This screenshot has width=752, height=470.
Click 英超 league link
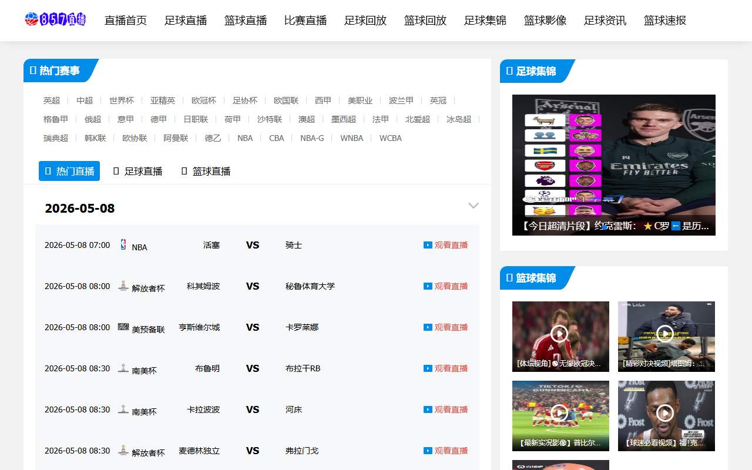point(52,100)
